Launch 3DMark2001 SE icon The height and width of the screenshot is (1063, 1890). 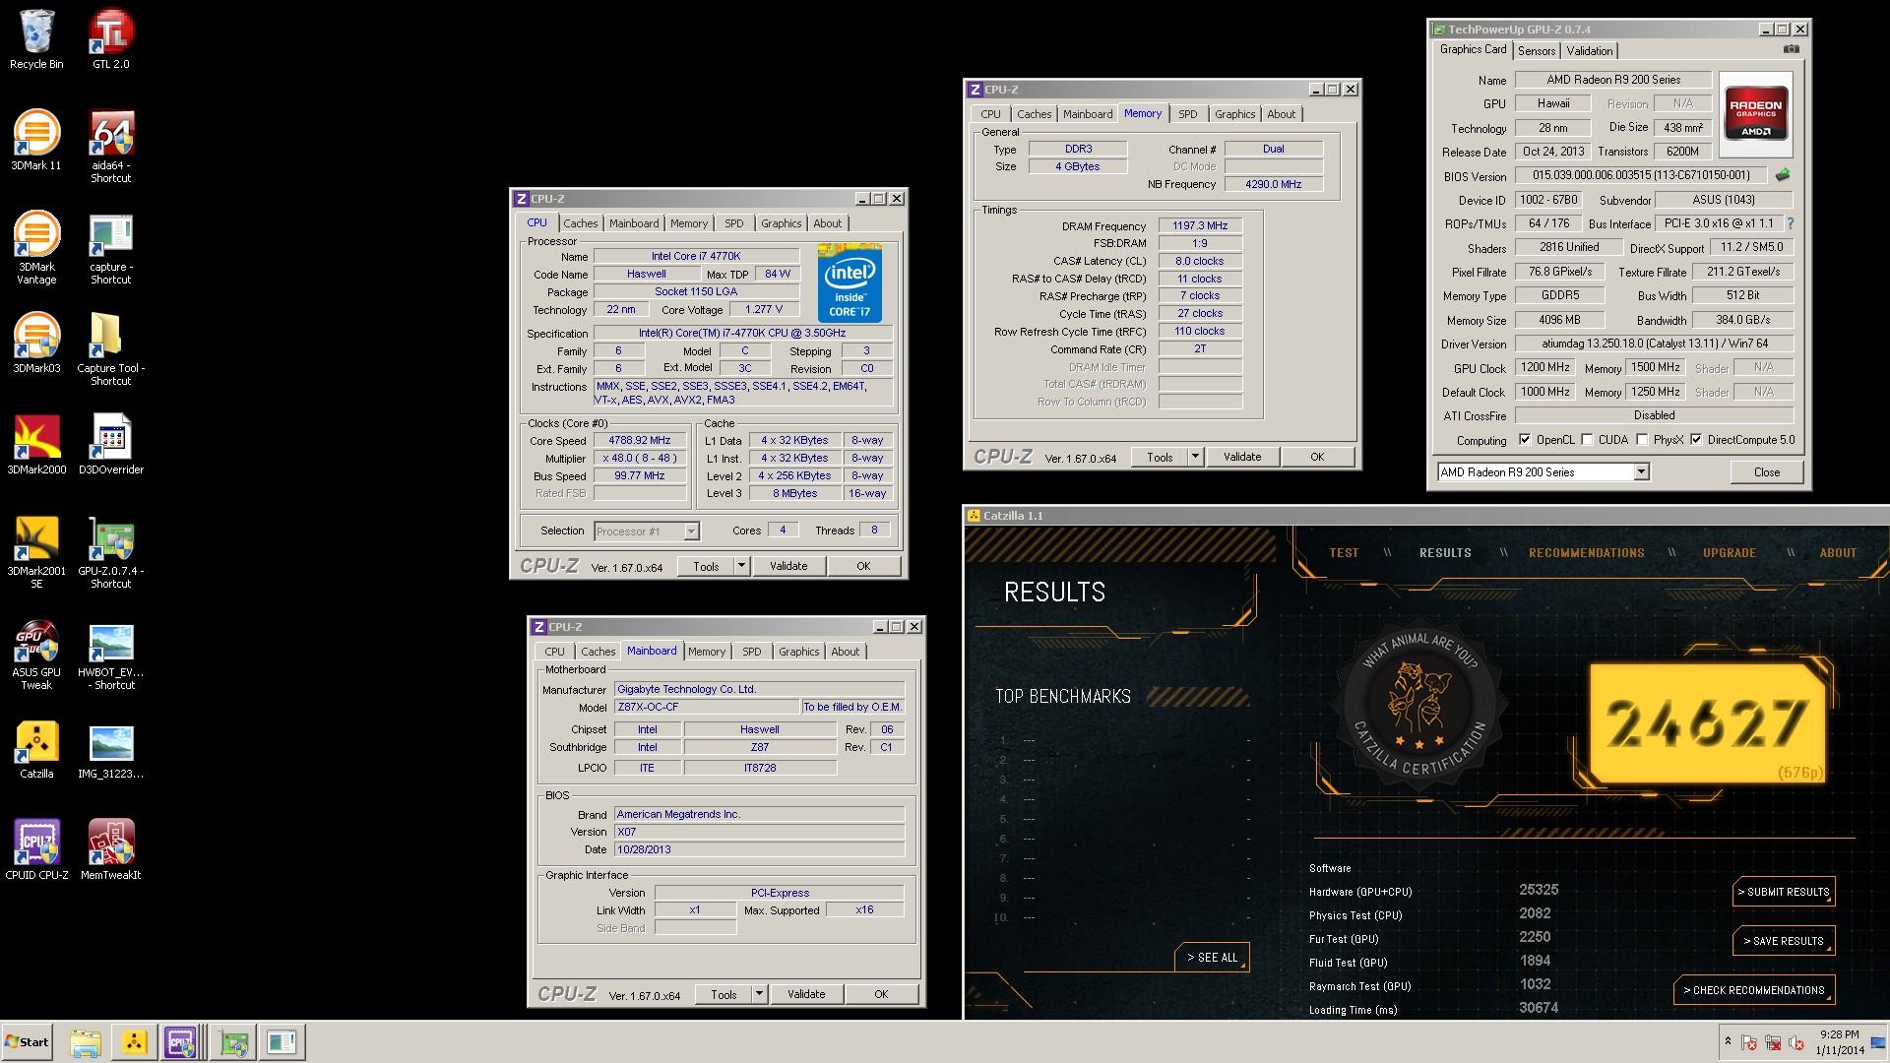[36, 552]
